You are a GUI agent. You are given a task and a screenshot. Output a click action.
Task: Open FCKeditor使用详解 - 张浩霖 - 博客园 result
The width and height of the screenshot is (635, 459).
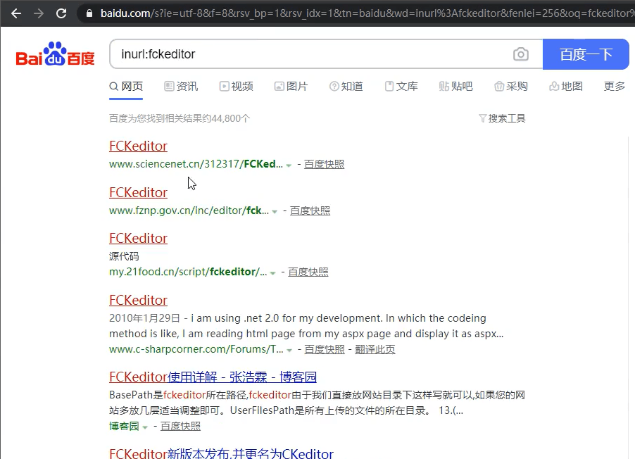coord(213,377)
